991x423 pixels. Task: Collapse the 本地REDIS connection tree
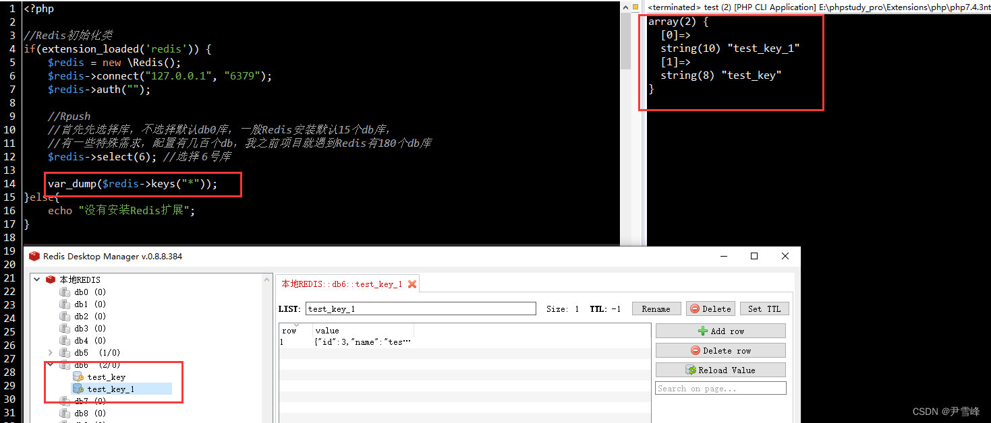pos(36,279)
